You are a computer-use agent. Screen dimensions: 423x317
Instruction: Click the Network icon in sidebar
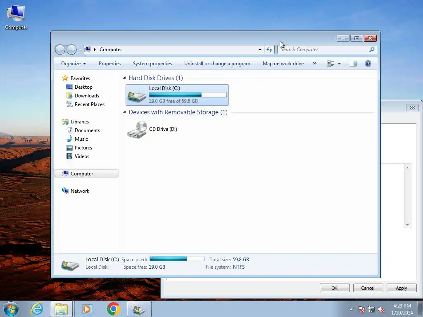[x=65, y=191]
